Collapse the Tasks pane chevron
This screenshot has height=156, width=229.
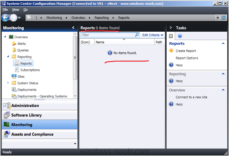click(171, 27)
